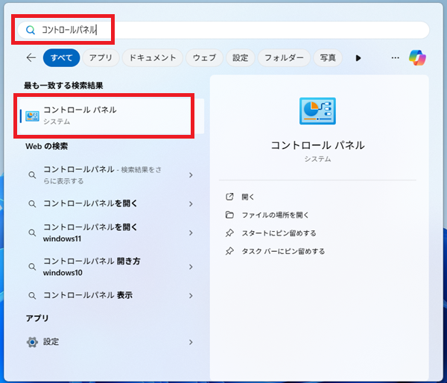
Task: Click Control Panel icon in best match result
Action: pos(32,116)
